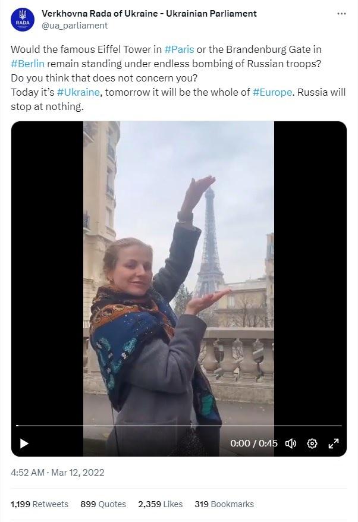View the 899 Quotes list
Screen dimensions: 358x522
(103, 504)
